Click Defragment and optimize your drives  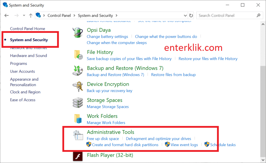[x=158, y=139]
